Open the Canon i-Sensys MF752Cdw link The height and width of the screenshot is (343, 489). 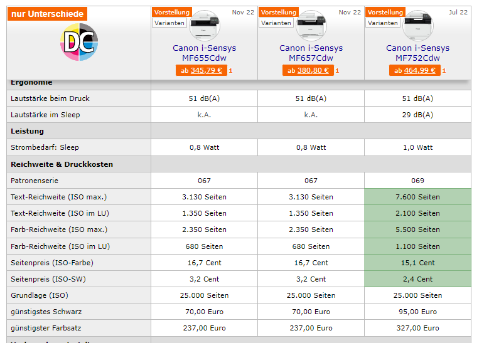point(417,53)
